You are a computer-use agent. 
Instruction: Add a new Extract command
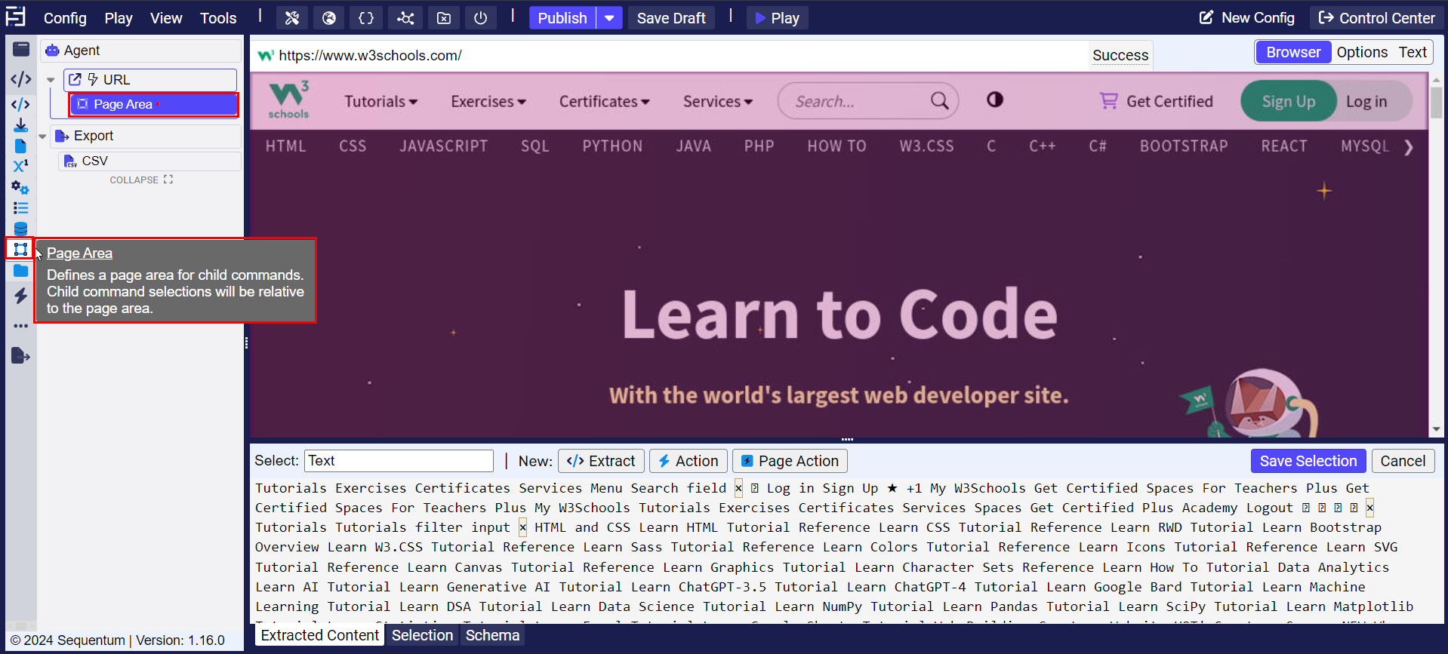tap(601, 461)
